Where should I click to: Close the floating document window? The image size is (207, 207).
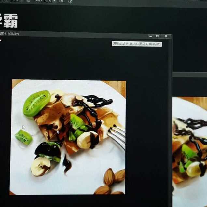pos(166,36)
